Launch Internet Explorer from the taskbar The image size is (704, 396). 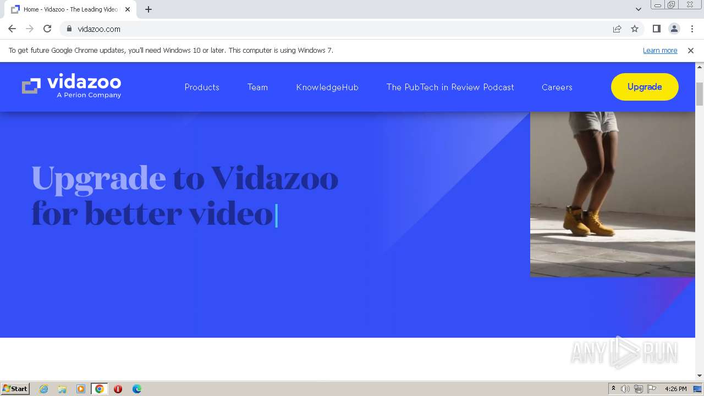coord(44,389)
